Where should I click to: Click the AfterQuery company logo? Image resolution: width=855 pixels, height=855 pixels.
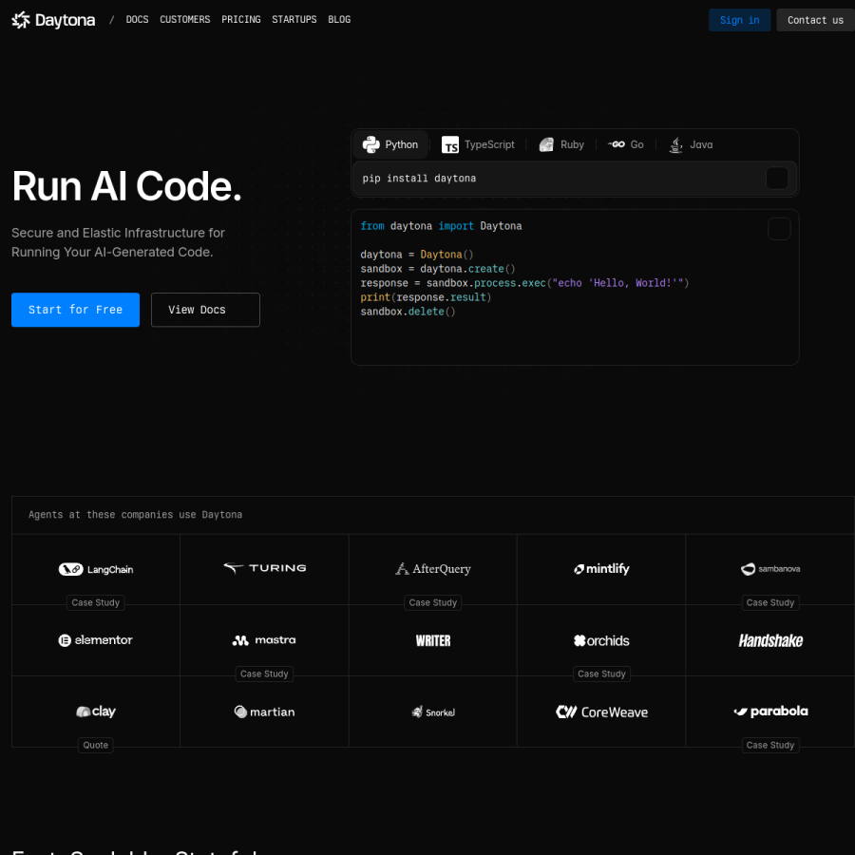pos(433,569)
